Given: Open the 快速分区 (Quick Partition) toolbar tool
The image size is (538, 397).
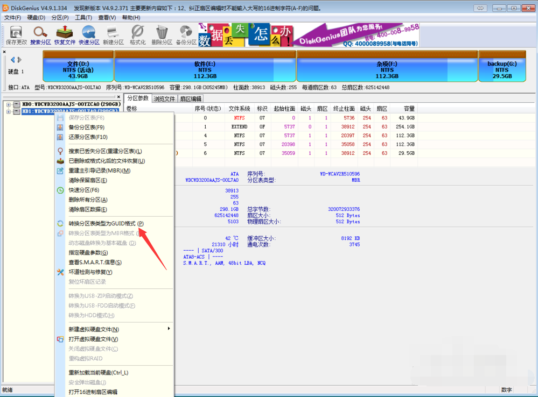Looking at the screenshot, I should point(89,35).
